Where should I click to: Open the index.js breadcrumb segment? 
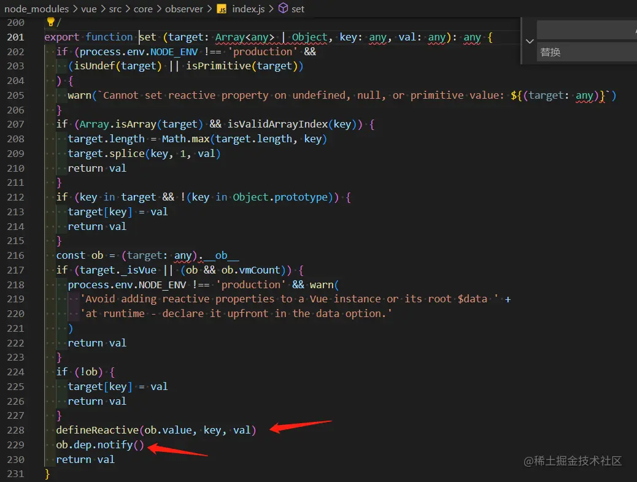(x=248, y=9)
